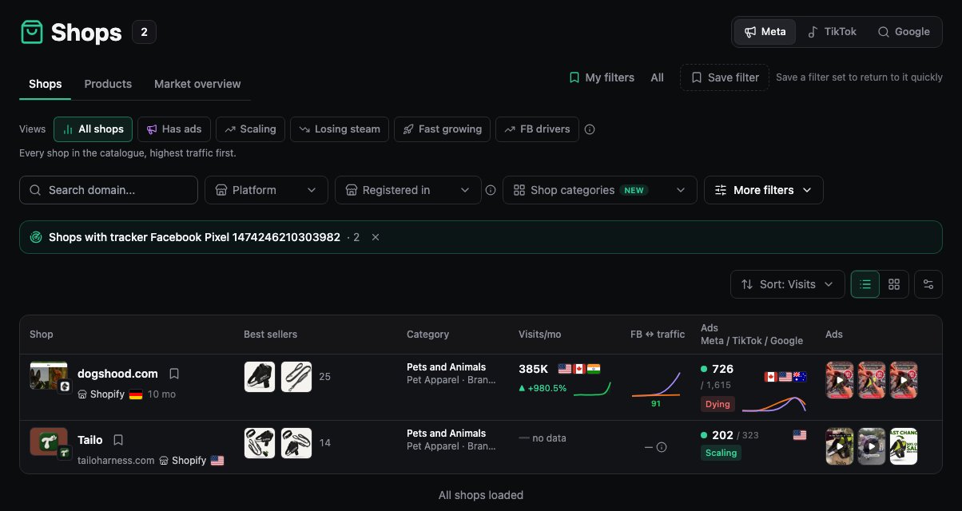The height and width of the screenshot is (511, 962).
Task: Click the Save filter button
Action: pyautogui.click(x=725, y=77)
